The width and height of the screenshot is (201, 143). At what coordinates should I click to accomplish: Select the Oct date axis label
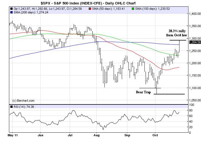coord(155,135)
